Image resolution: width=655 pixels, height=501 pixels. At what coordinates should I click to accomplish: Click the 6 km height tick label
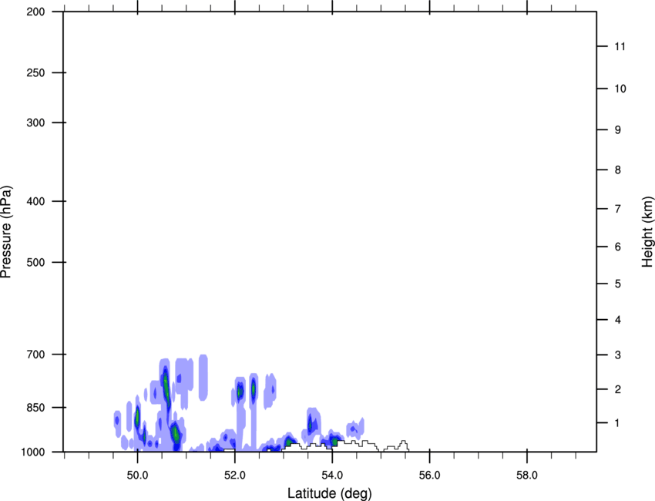pyautogui.click(x=618, y=247)
